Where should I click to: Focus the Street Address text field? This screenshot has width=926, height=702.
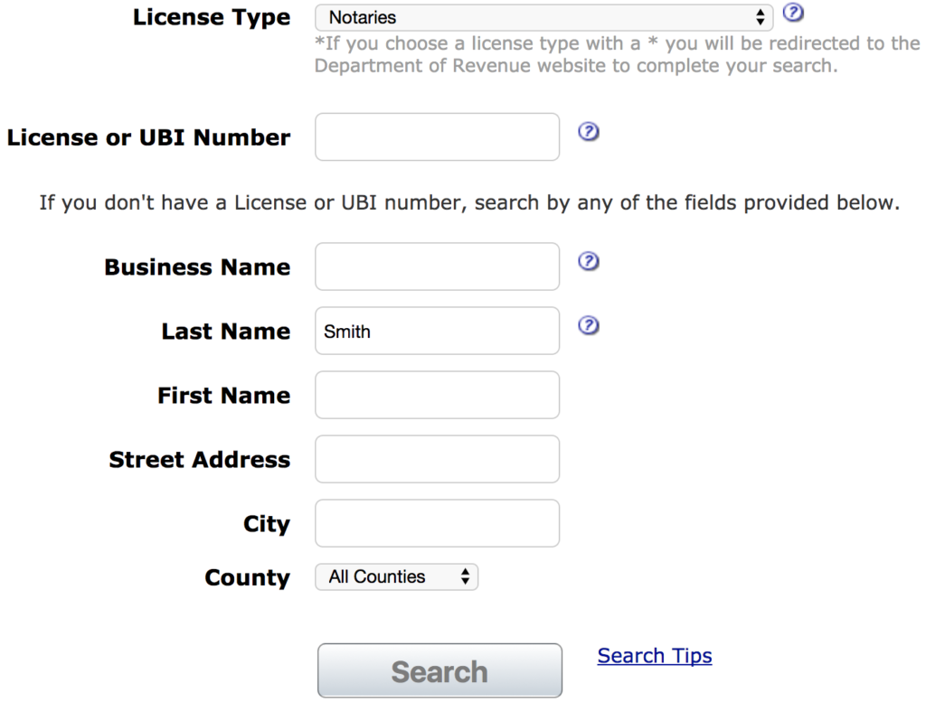pyautogui.click(x=437, y=460)
